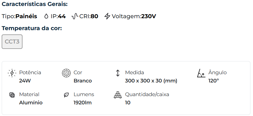Viewport: 253px width, 116px height.
Task: Click the Temperatura da cor label
Action: (32, 28)
